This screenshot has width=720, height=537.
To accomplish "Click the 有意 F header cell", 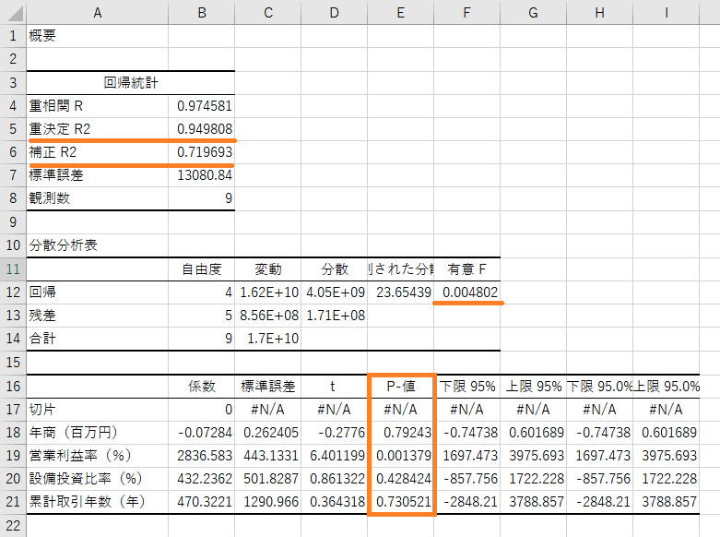I will (467, 268).
